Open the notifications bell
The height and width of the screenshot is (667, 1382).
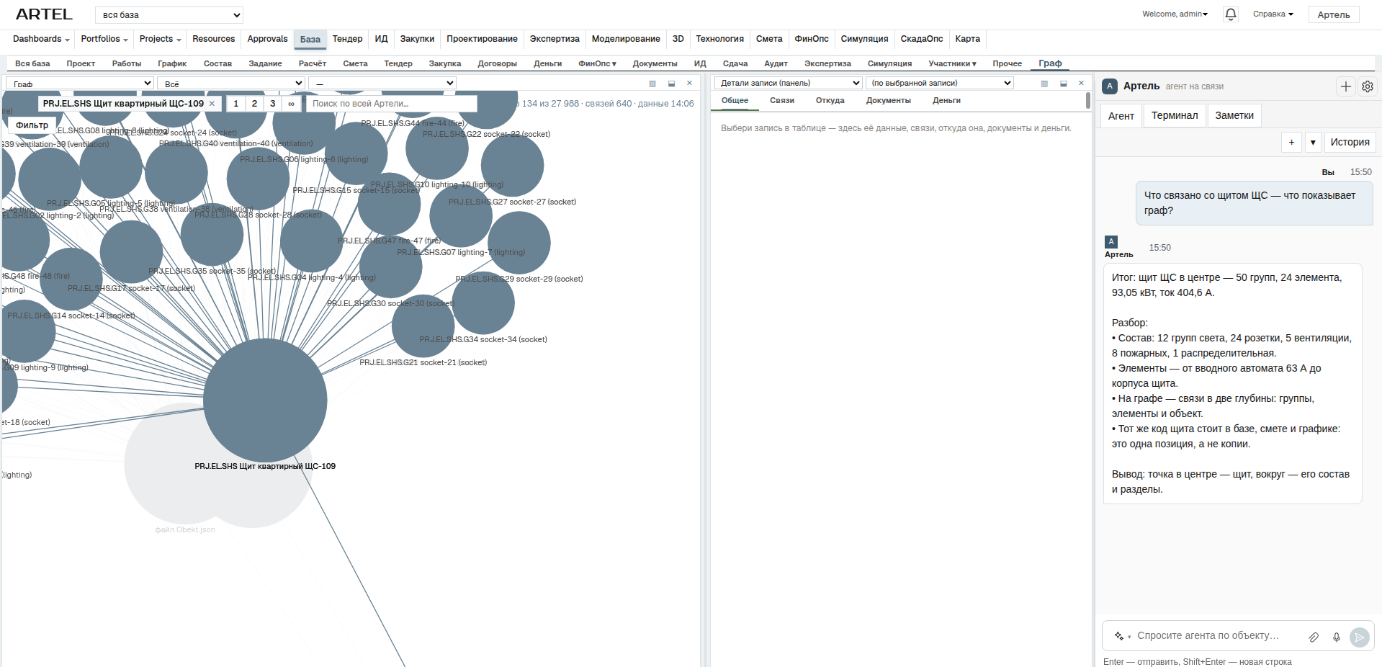(x=1231, y=14)
